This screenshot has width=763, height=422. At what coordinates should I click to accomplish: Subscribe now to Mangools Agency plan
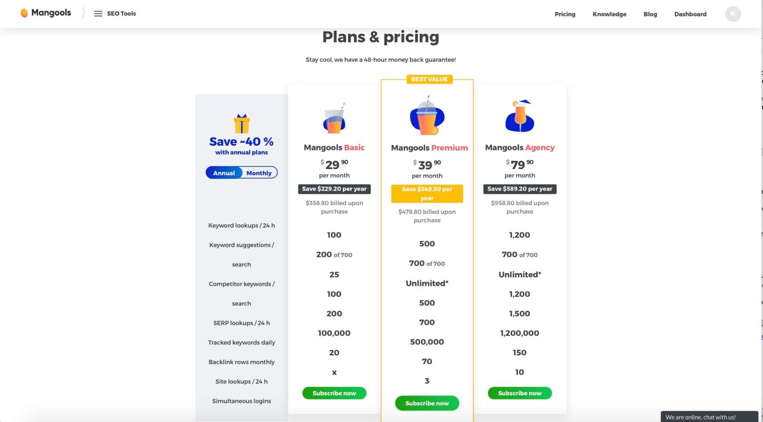[520, 393]
